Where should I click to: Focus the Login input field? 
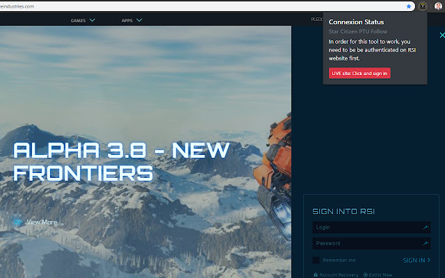point(371,227)
